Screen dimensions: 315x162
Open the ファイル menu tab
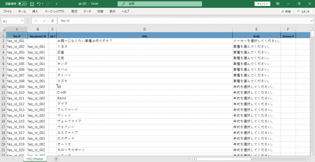(7, 11)
